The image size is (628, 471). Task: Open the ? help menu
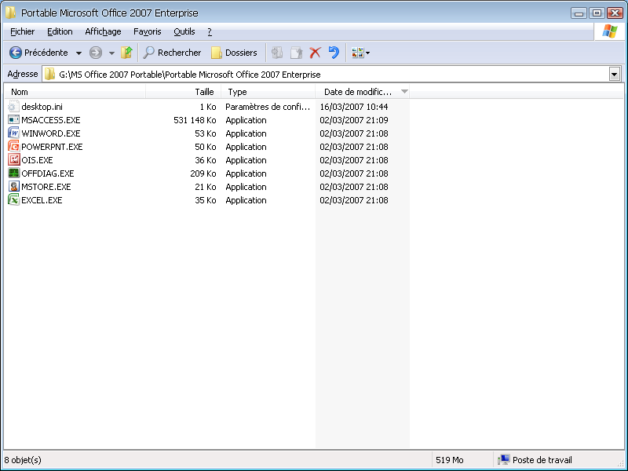pos(210,31)
